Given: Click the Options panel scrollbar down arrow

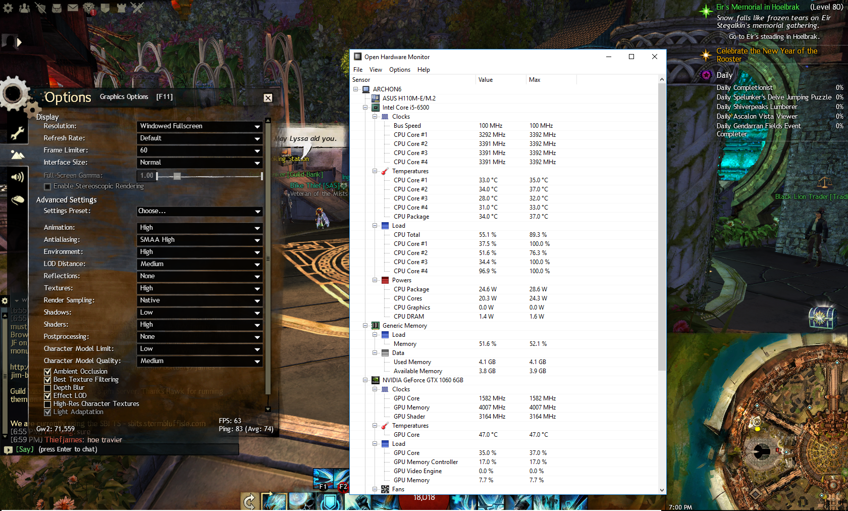Looking at the screenshot, I should coord(268,410).
